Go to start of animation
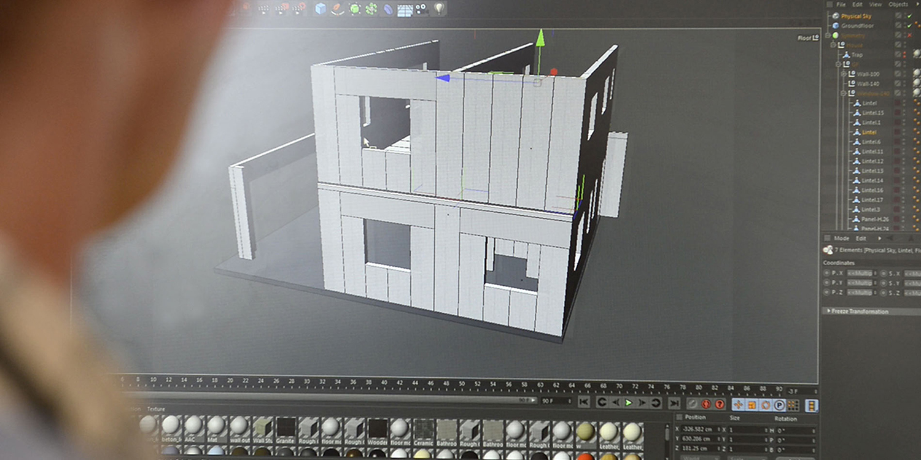Image resolution: width=921 pixels, height=460 pixels. 584,402
